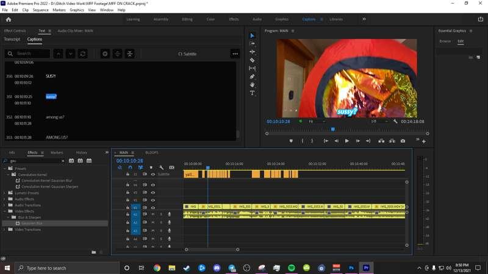The height and width of the screenshot is (274, 488).
Task: Select the Slip tool
Action: [x=252, y=68]
